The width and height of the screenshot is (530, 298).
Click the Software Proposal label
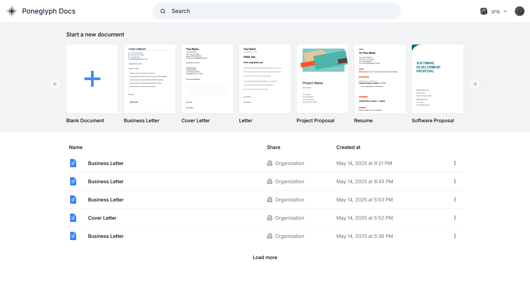click(433, 121)
